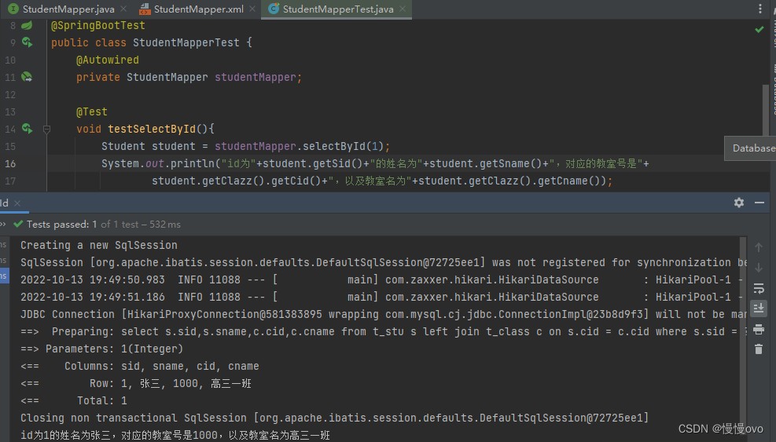Click the run class gutter icon on line 9
The height and width of the screenshot is (442, 776).
click(28, 42)
